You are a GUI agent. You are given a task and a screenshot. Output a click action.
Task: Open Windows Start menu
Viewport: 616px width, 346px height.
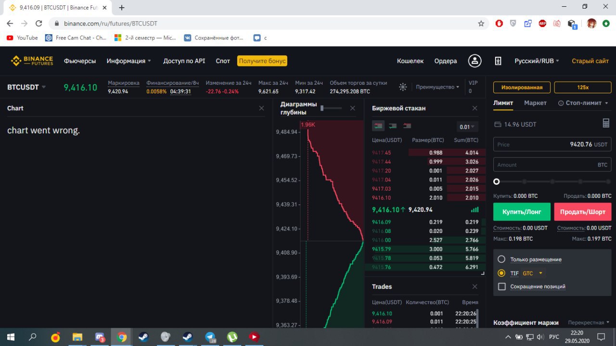click(x=11, y=337)
